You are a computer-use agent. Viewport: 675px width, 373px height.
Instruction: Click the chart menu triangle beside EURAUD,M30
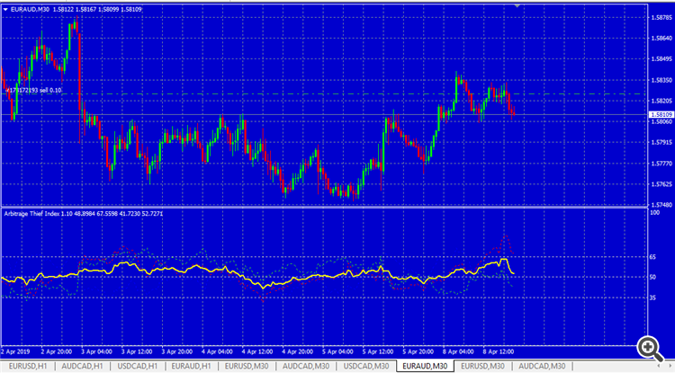click(5, 9)
